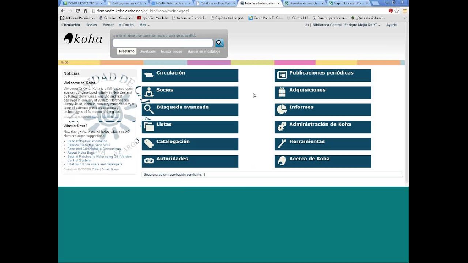The height and width of the screenshot is (263, 468).
Task: Reload the page with the refresh icon
Action: (78, 11)
